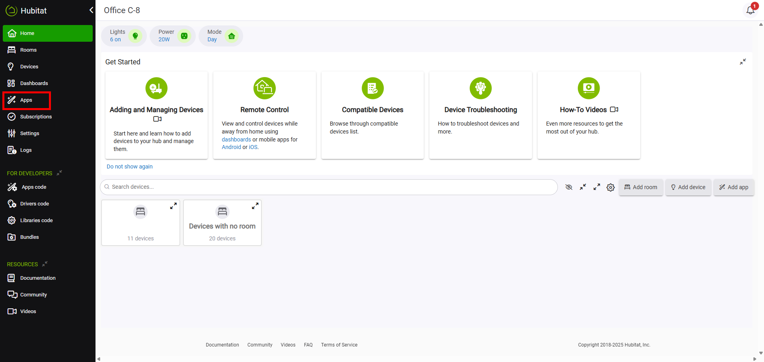Expand the Devices with no room card
The image size is (764, 362).
pos(255,206)
